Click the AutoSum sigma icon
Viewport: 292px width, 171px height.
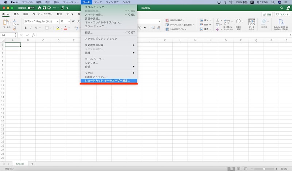pos(218,20)
